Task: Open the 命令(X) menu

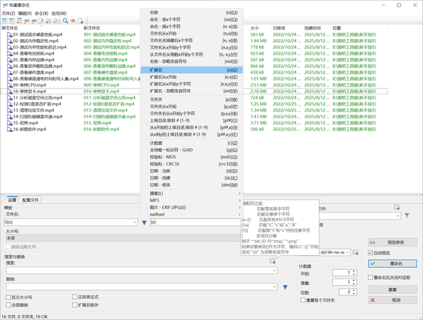Action: click(x=41, y=13)
